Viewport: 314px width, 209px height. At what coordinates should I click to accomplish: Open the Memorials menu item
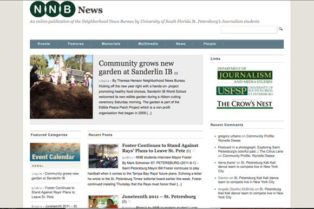[111, 44]
